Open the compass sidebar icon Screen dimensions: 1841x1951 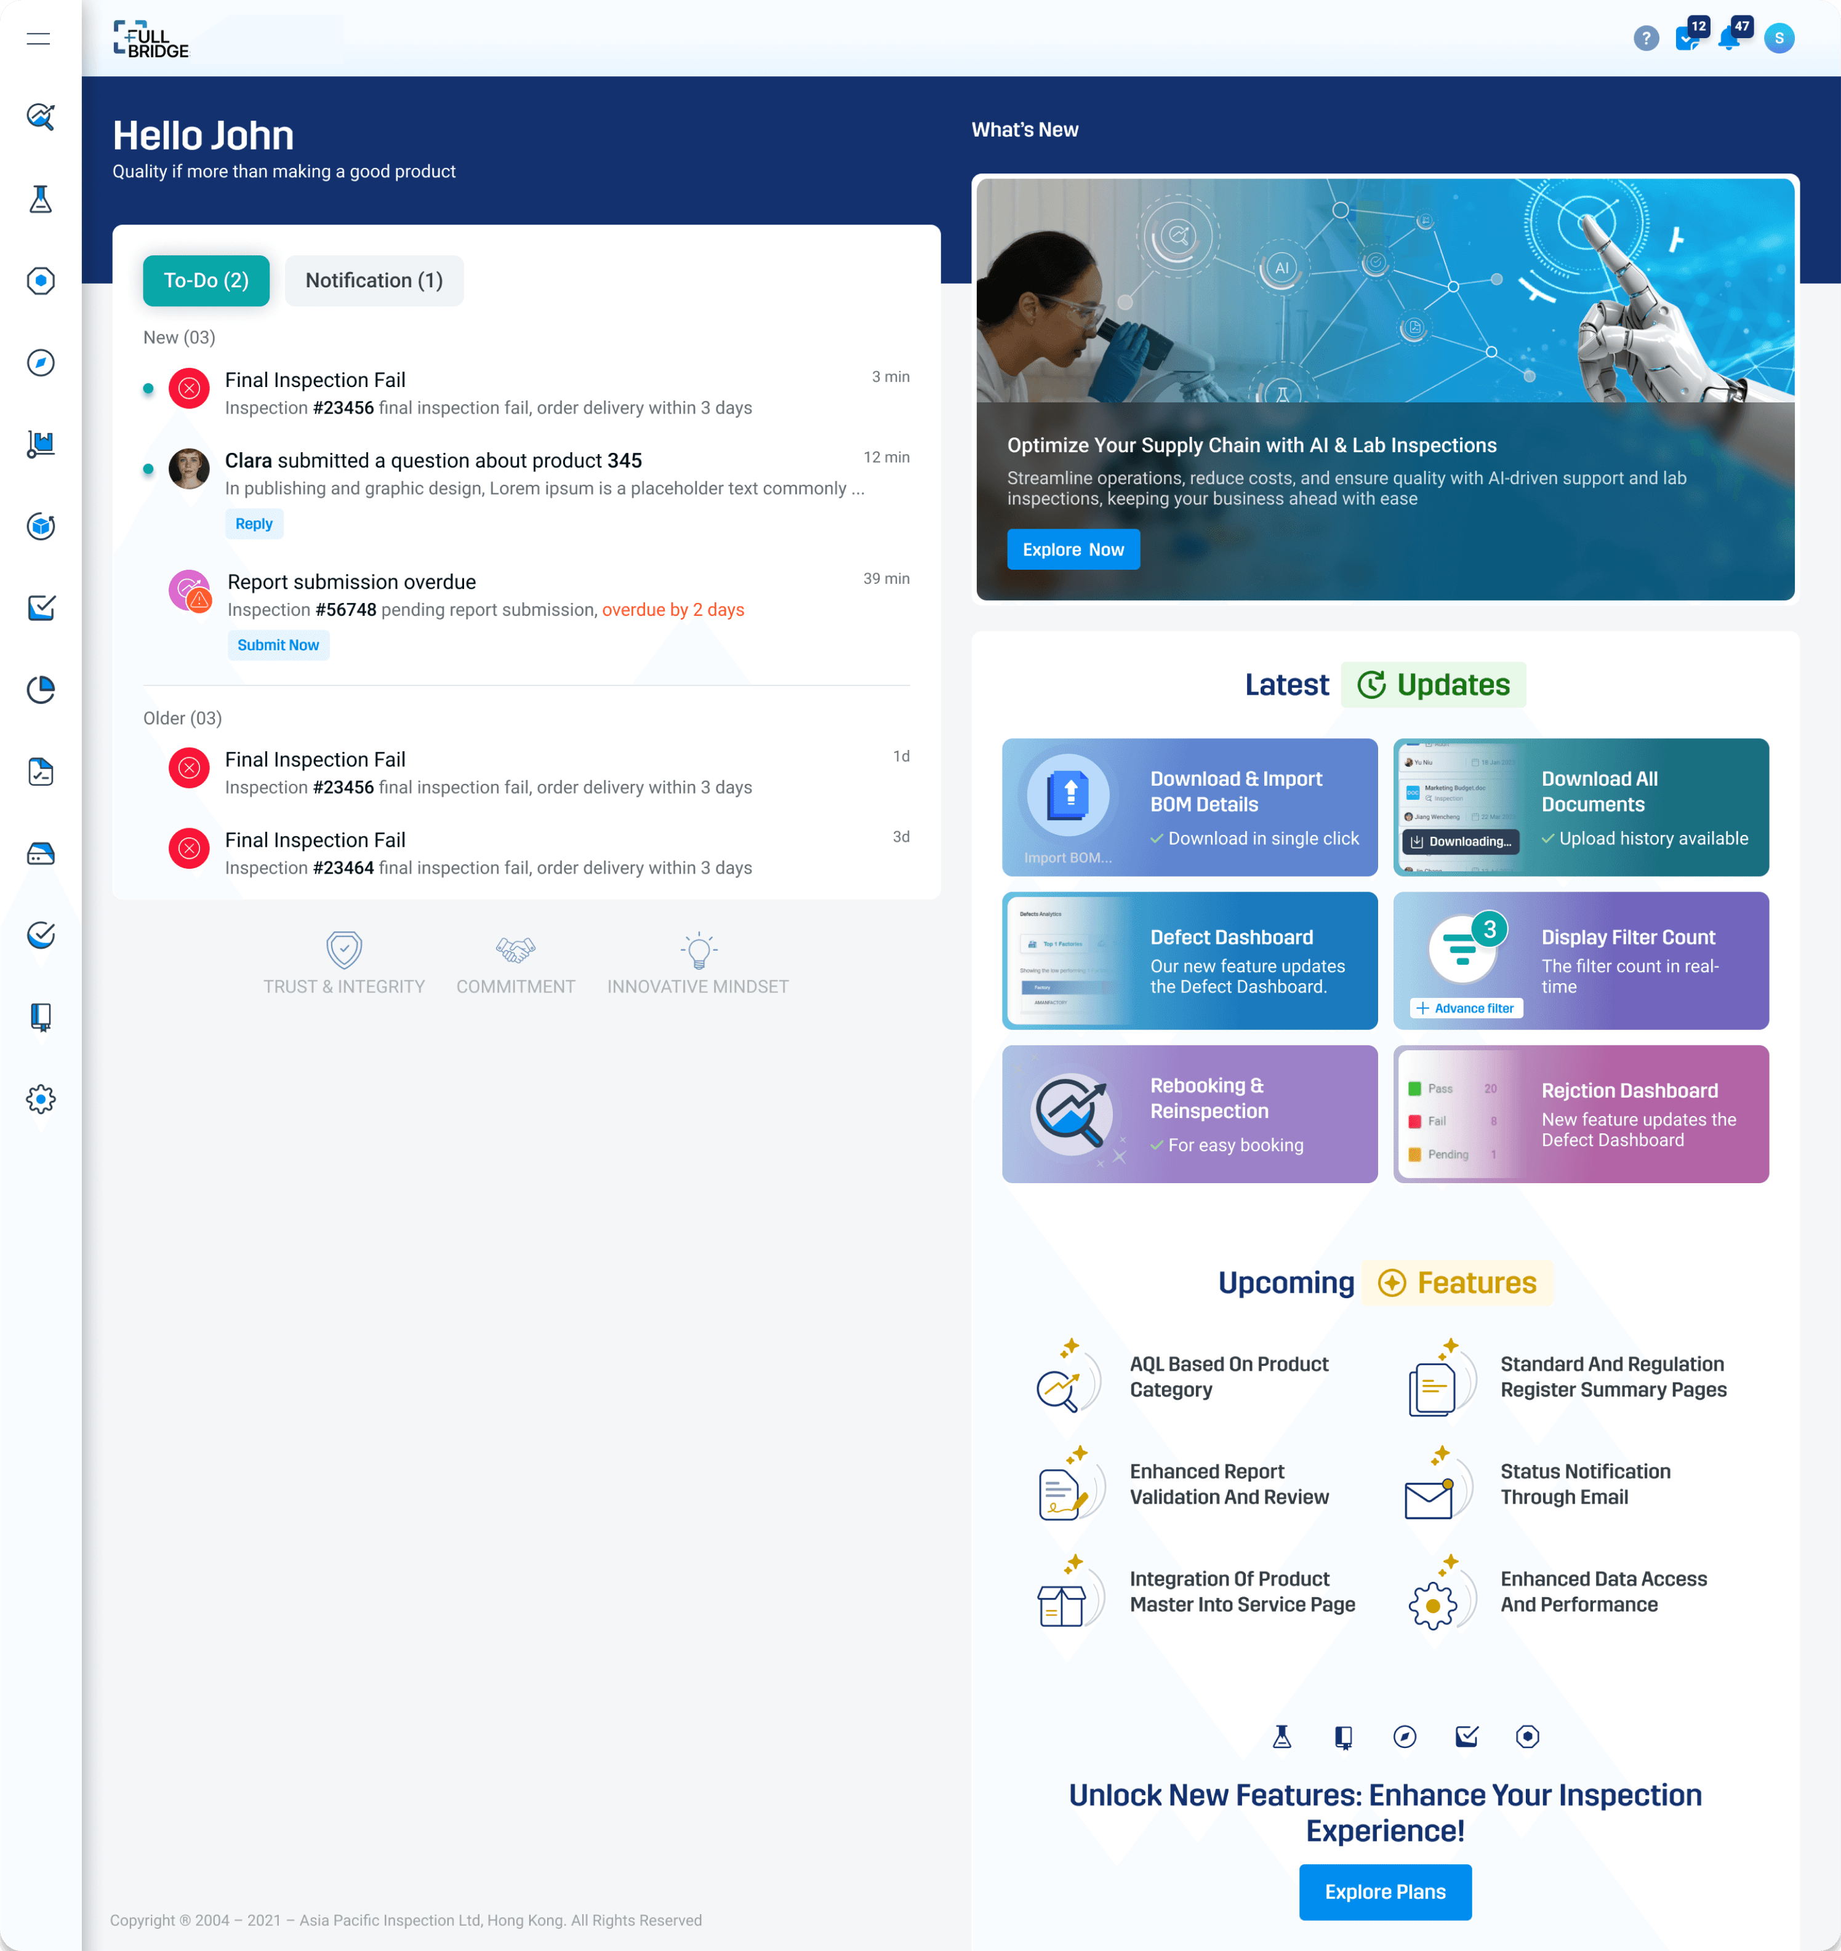(x=40, y=363)
